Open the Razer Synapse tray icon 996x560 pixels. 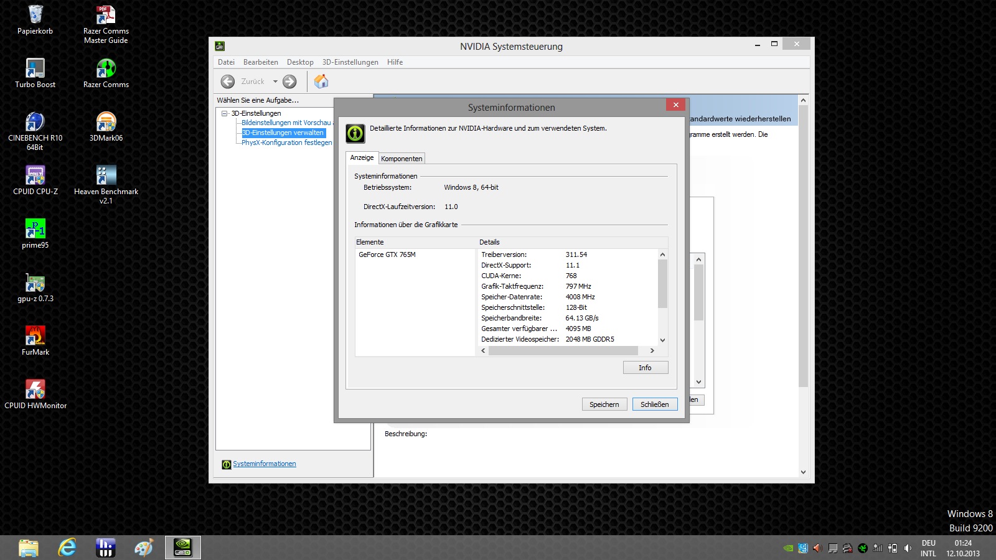pos(863,548)
